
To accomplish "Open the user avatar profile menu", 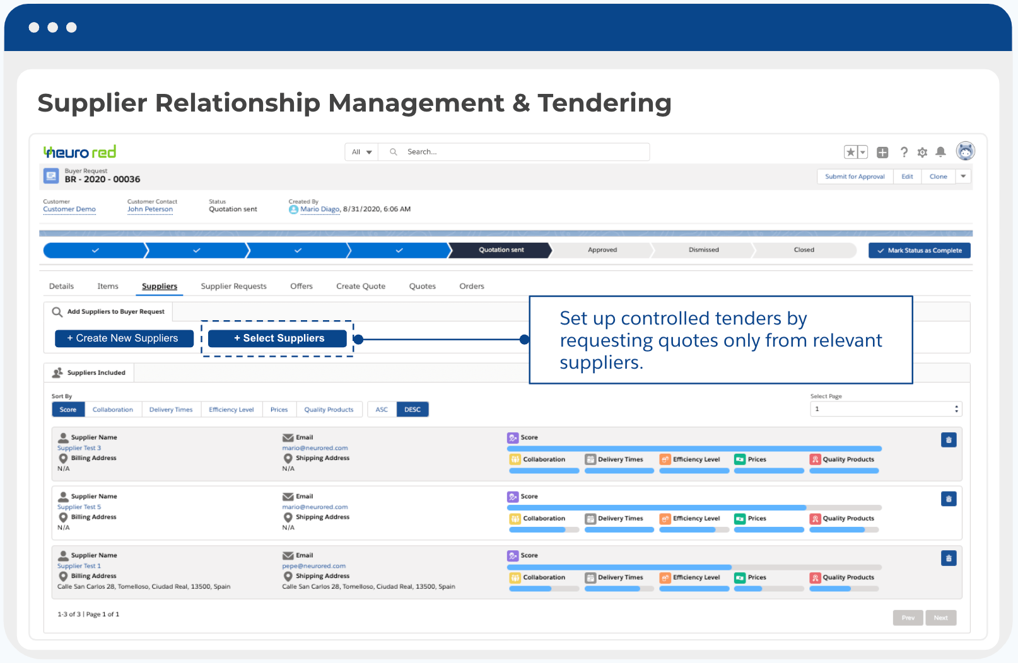I will (x=964, y=151).
